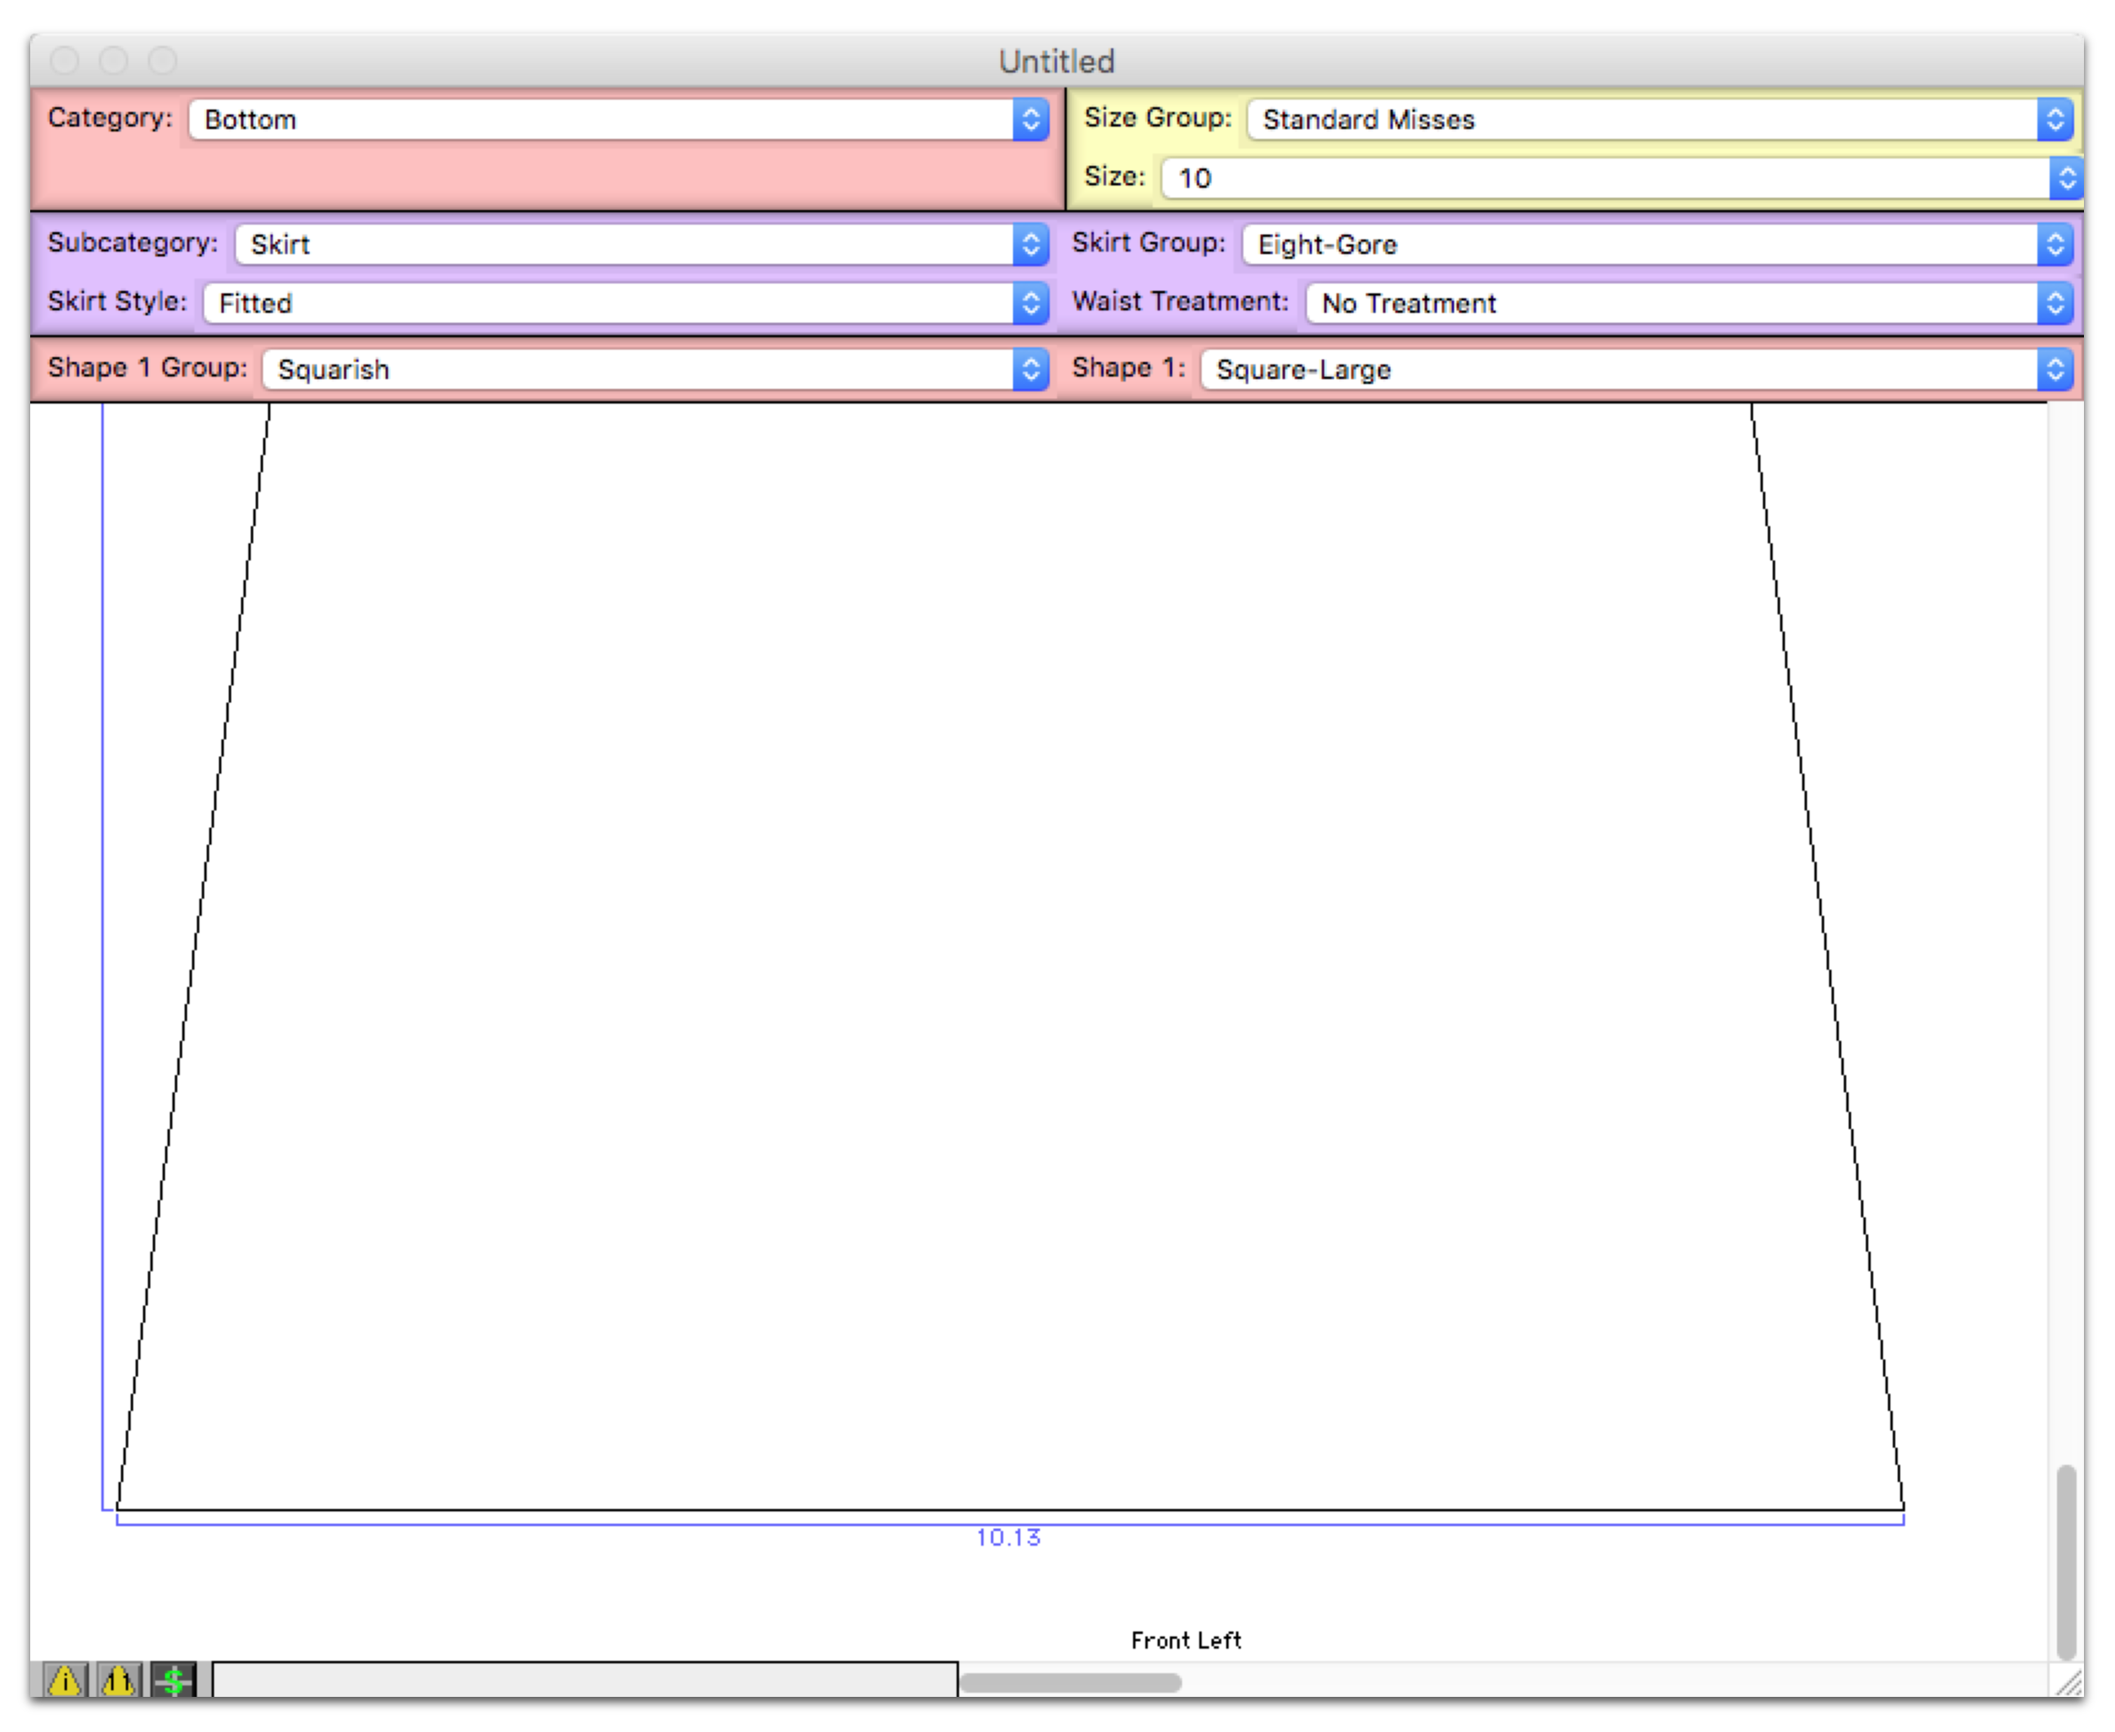
Task: Click the Untitled window title
Action: (x=1056, y=62)
